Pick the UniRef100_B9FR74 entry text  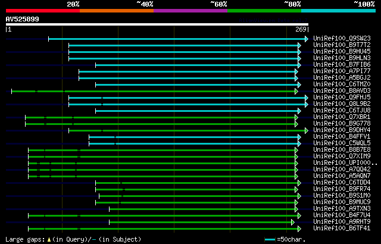(342, 189)
